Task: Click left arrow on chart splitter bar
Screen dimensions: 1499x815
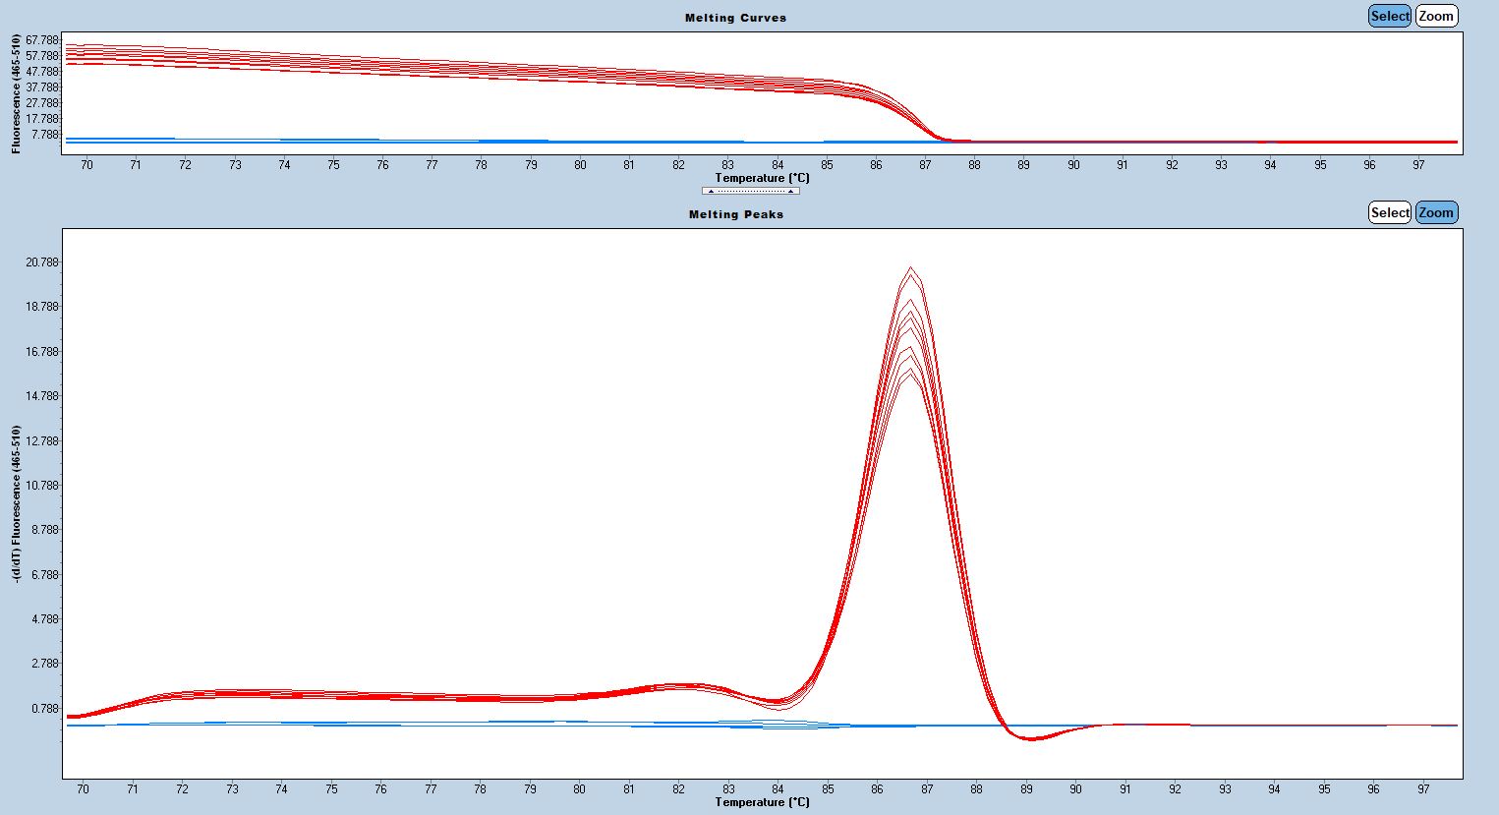Action: click(x=710, y=191)
